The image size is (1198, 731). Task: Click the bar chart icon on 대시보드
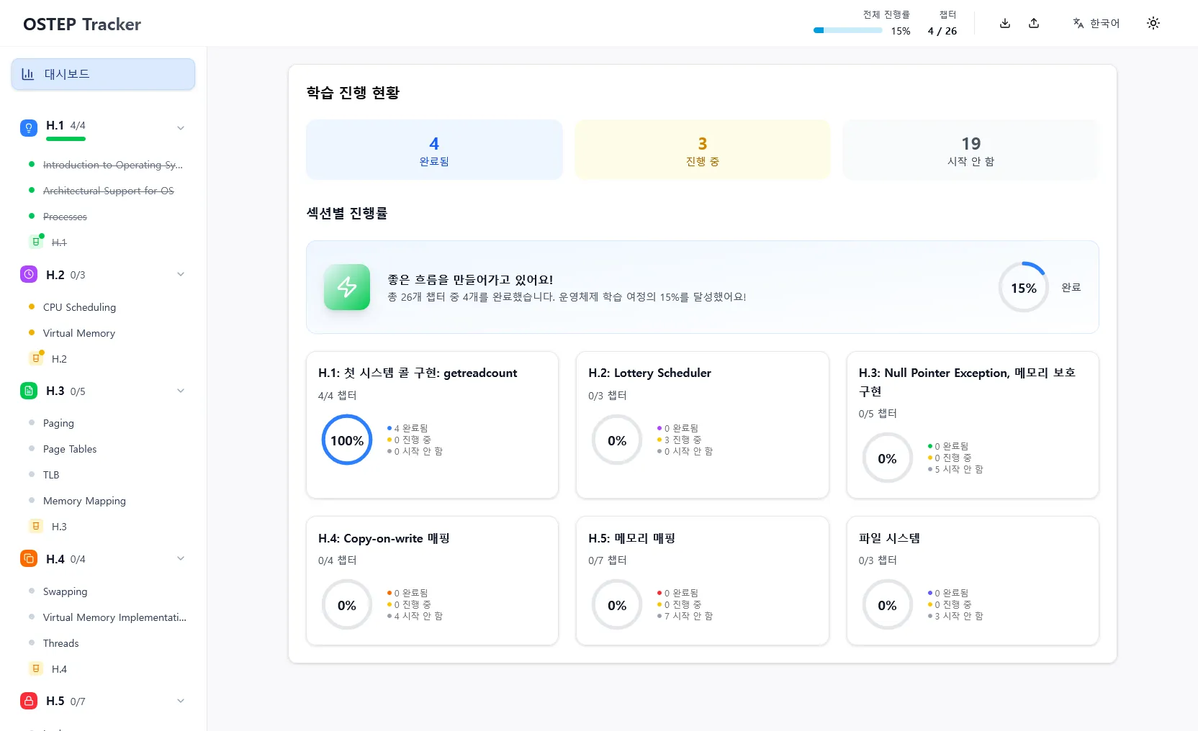click(28, 74)
